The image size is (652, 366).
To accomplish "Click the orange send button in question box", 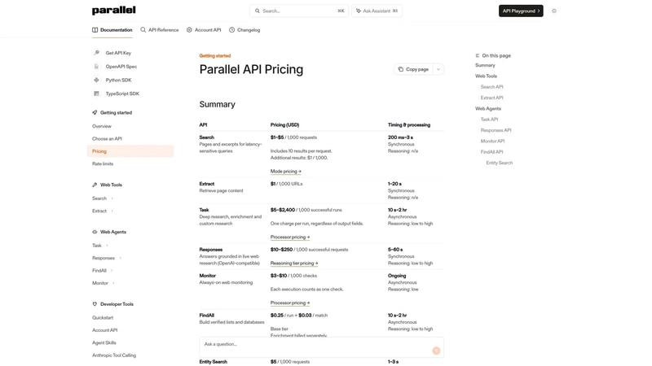I will pyautogui.click(x=436, y=351).
